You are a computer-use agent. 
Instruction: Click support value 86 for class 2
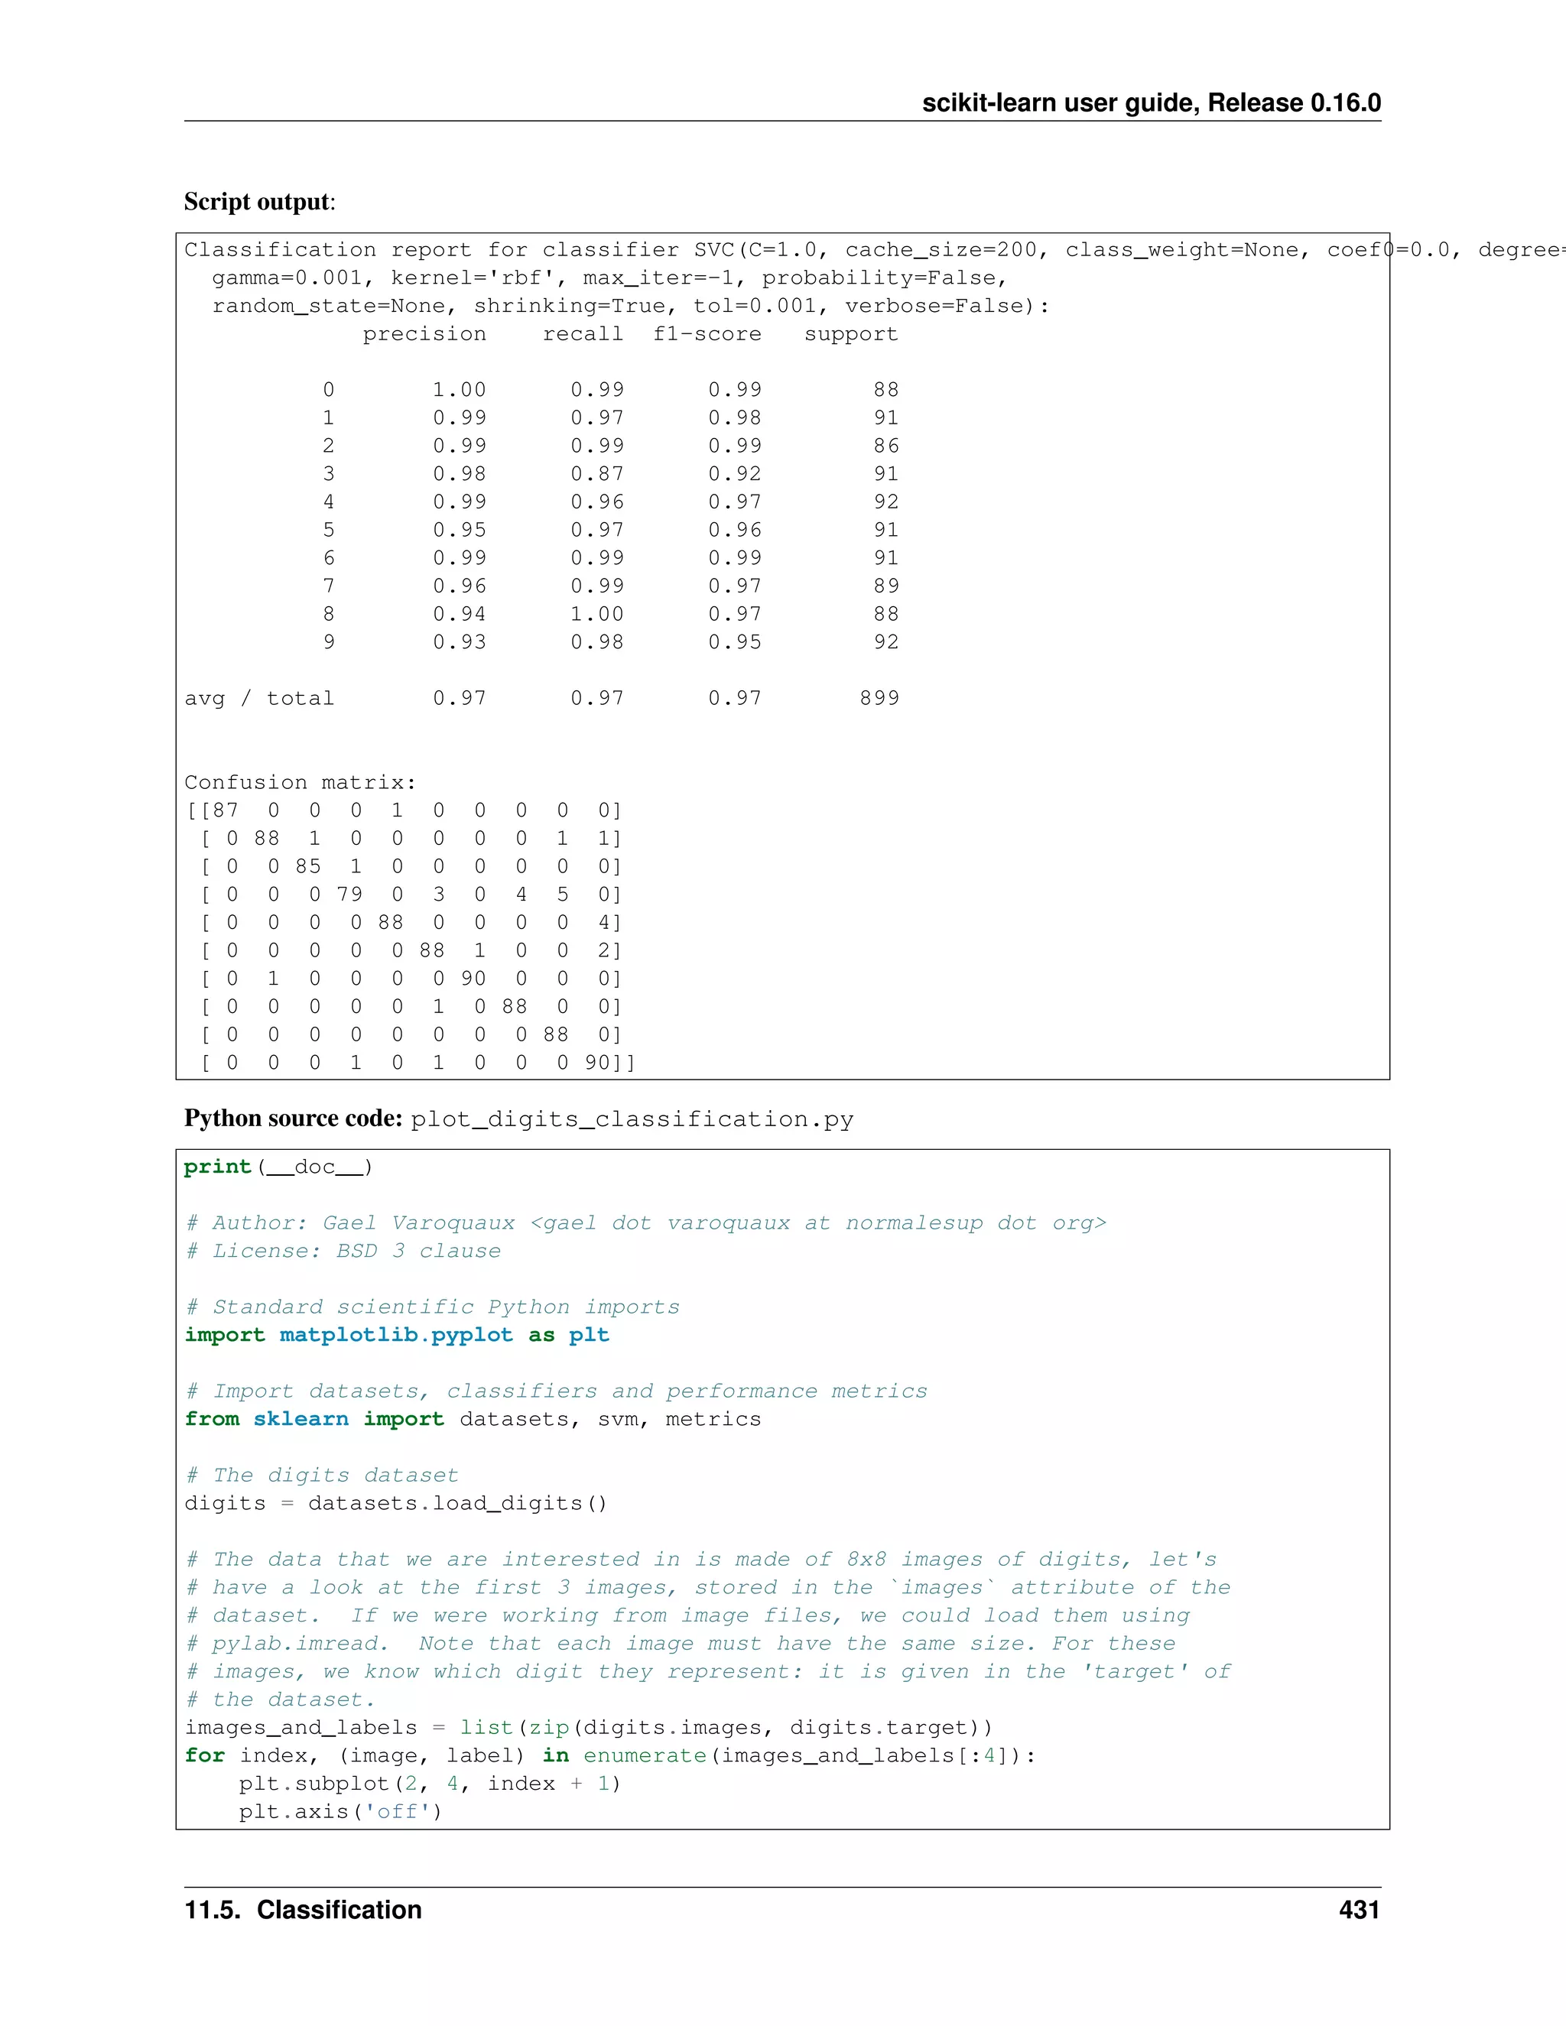coord(885,446)
